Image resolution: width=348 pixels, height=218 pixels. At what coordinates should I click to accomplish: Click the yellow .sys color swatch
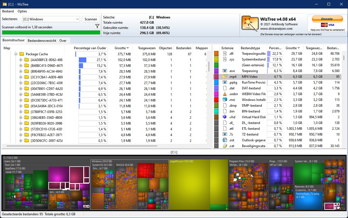point(216,59)
